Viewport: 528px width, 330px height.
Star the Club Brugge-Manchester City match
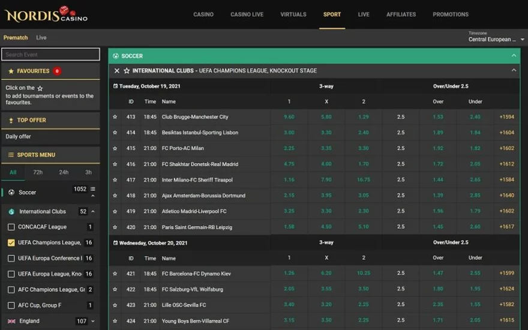click(x=115, y=117)
